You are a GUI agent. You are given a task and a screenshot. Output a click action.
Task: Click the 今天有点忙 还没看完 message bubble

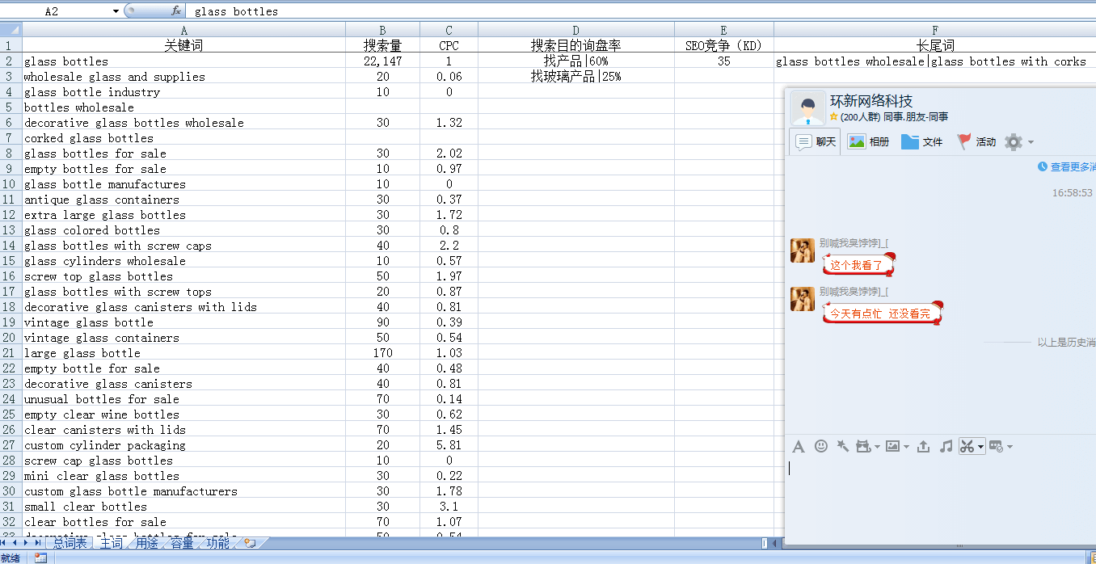pyautogui.click(x=883, y=314)
